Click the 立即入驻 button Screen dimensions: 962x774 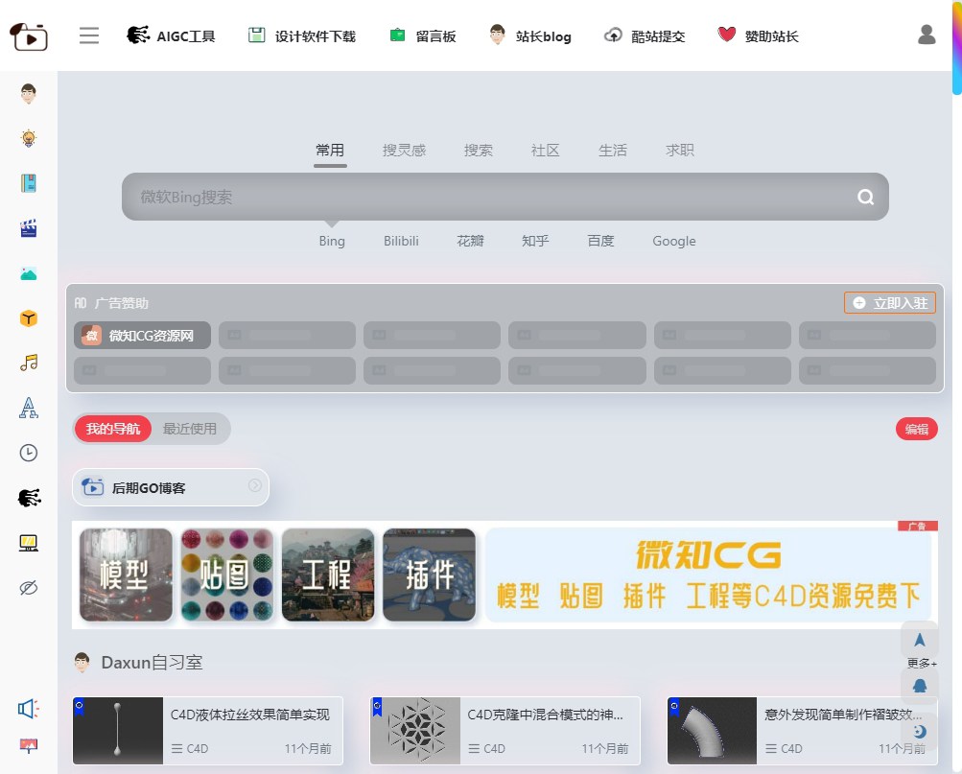(x=890, y=303)
